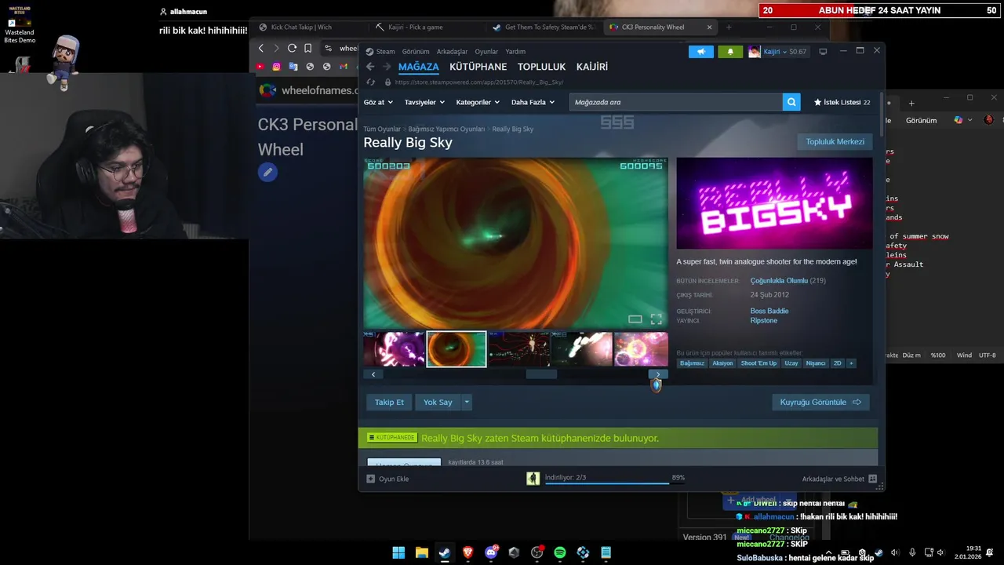Open the Görünüm menu in Steam
Screen dimensions: 1004x565
coord(416,52)
